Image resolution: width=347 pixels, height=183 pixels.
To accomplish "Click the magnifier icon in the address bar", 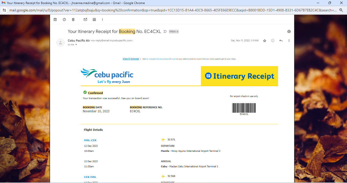I will pyautogui.click(x=341, y=10).
